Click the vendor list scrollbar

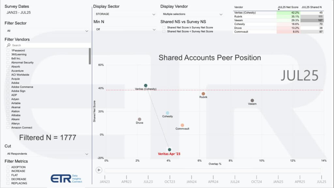[90, 56]
